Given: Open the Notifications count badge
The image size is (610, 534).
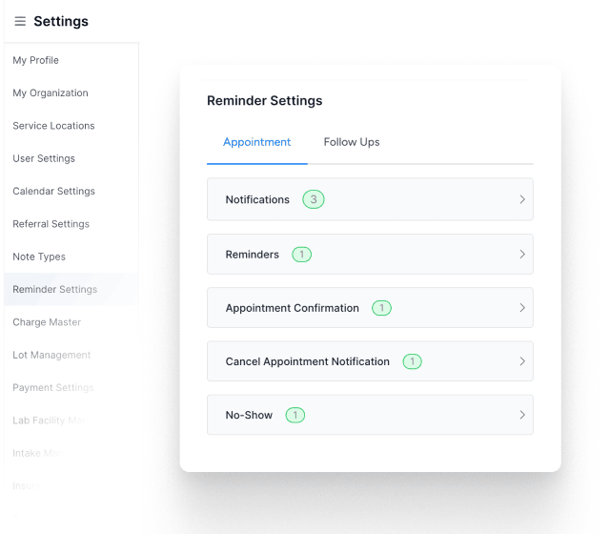Looking at the screenshot, I should [x=314, y=199].
